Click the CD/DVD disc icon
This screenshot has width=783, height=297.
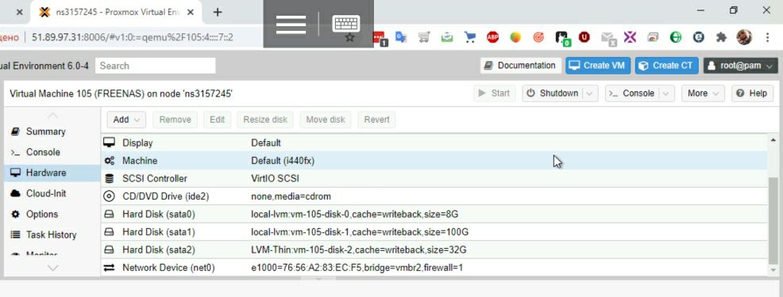[x=109, y=196]
